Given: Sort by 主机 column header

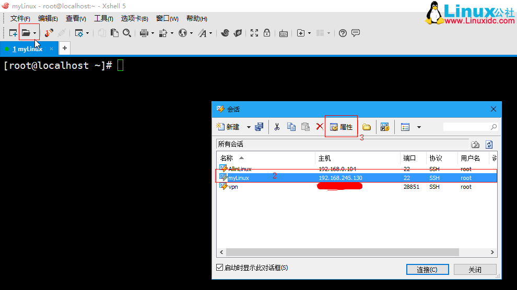Looking at the screenshot, I should click(x=357, y=159).
